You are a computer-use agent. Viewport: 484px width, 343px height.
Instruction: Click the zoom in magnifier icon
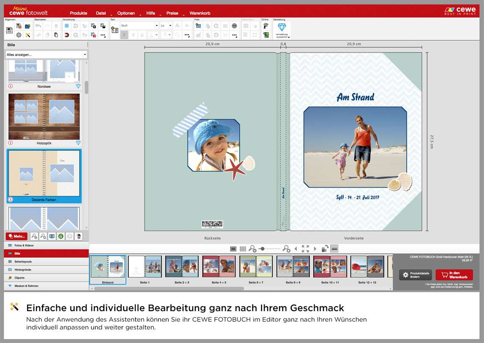pos(286,249)
